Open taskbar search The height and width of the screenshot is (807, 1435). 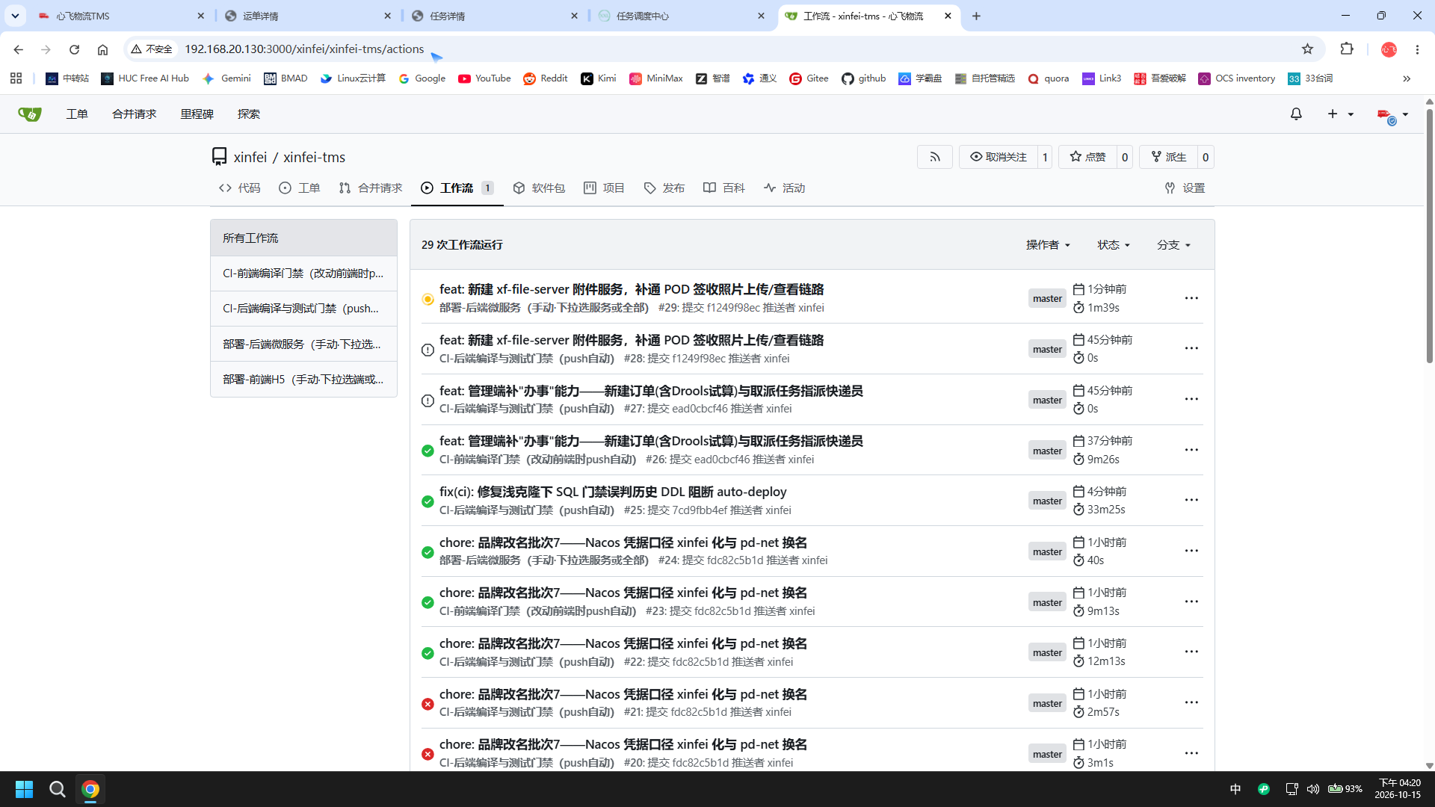(x=58, y=789)
